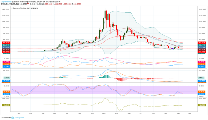Click the high value H:114.4500
The width and height of the screenshot is (208, 120).
[57, 4]
